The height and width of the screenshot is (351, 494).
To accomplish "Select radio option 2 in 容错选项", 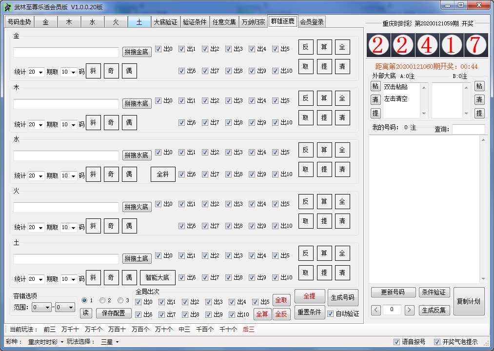I will [103, 300].
